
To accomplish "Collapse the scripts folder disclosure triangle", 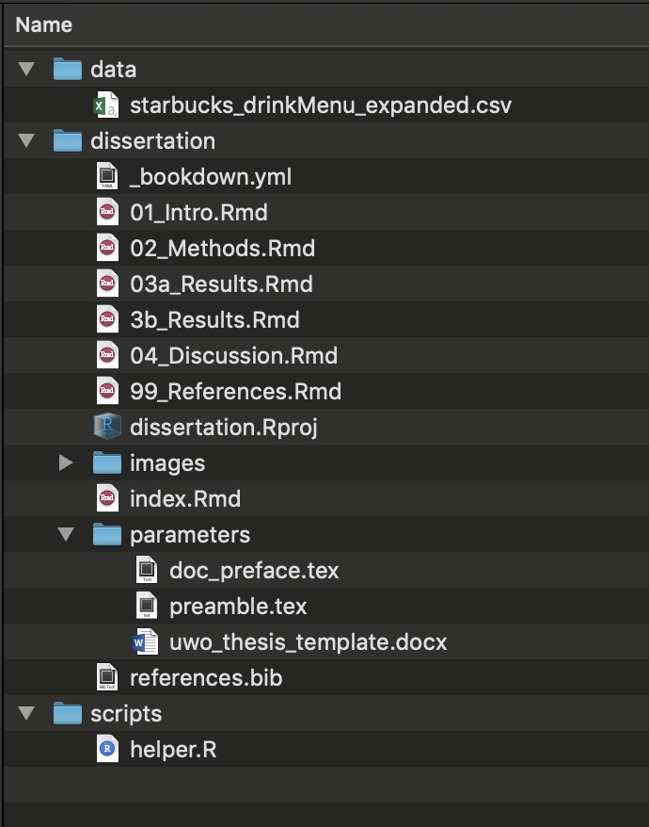I will [x=26, y=713].
